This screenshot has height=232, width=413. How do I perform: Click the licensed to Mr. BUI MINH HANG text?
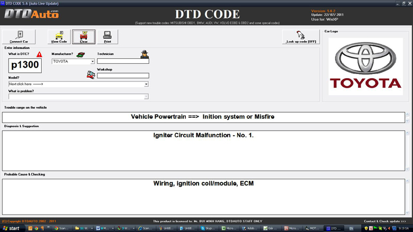point(208,221)
